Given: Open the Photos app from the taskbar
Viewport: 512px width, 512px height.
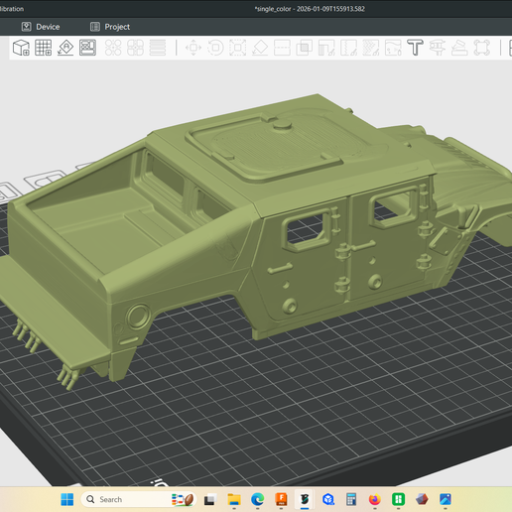Looking at the screenshot, I should (x=446, y=499).
